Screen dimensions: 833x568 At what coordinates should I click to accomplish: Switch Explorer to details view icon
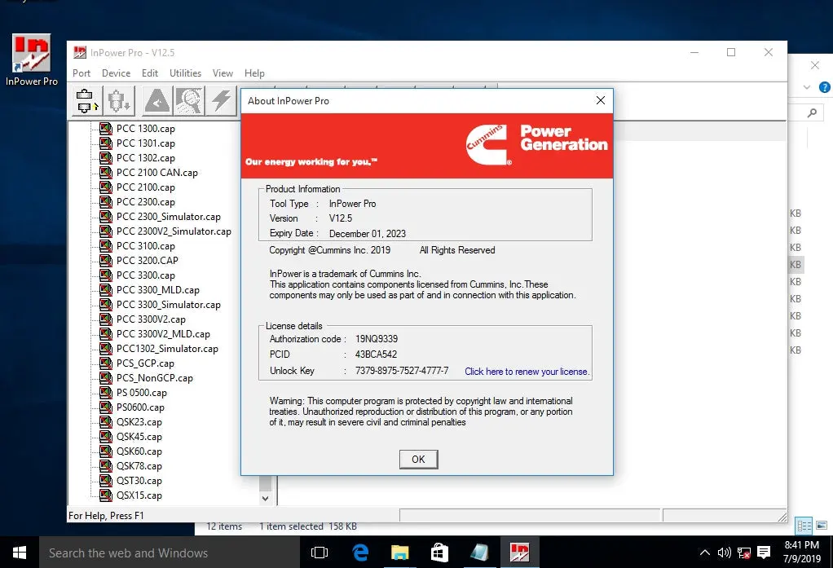[804, 526]
